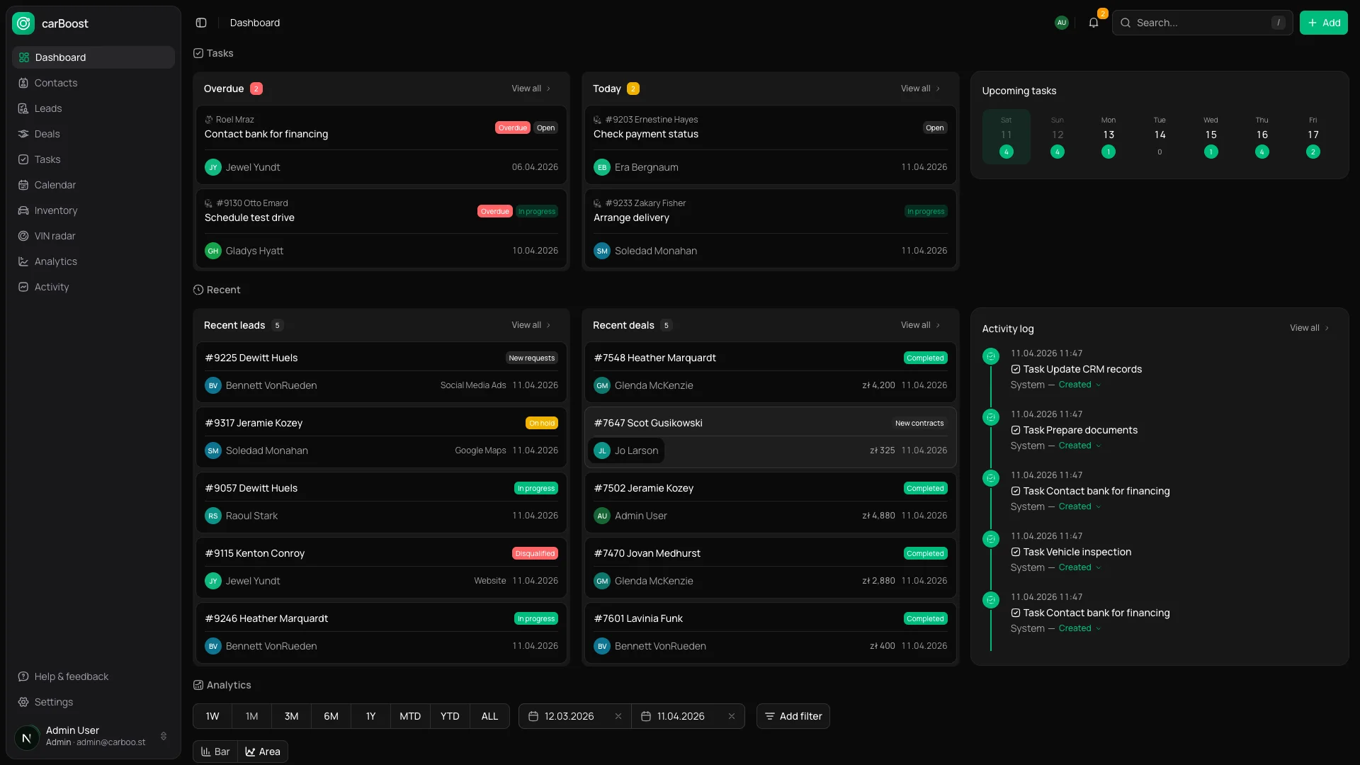Expand Created details for Update CRM records
1360x765 pixels.
point(1079,385)
